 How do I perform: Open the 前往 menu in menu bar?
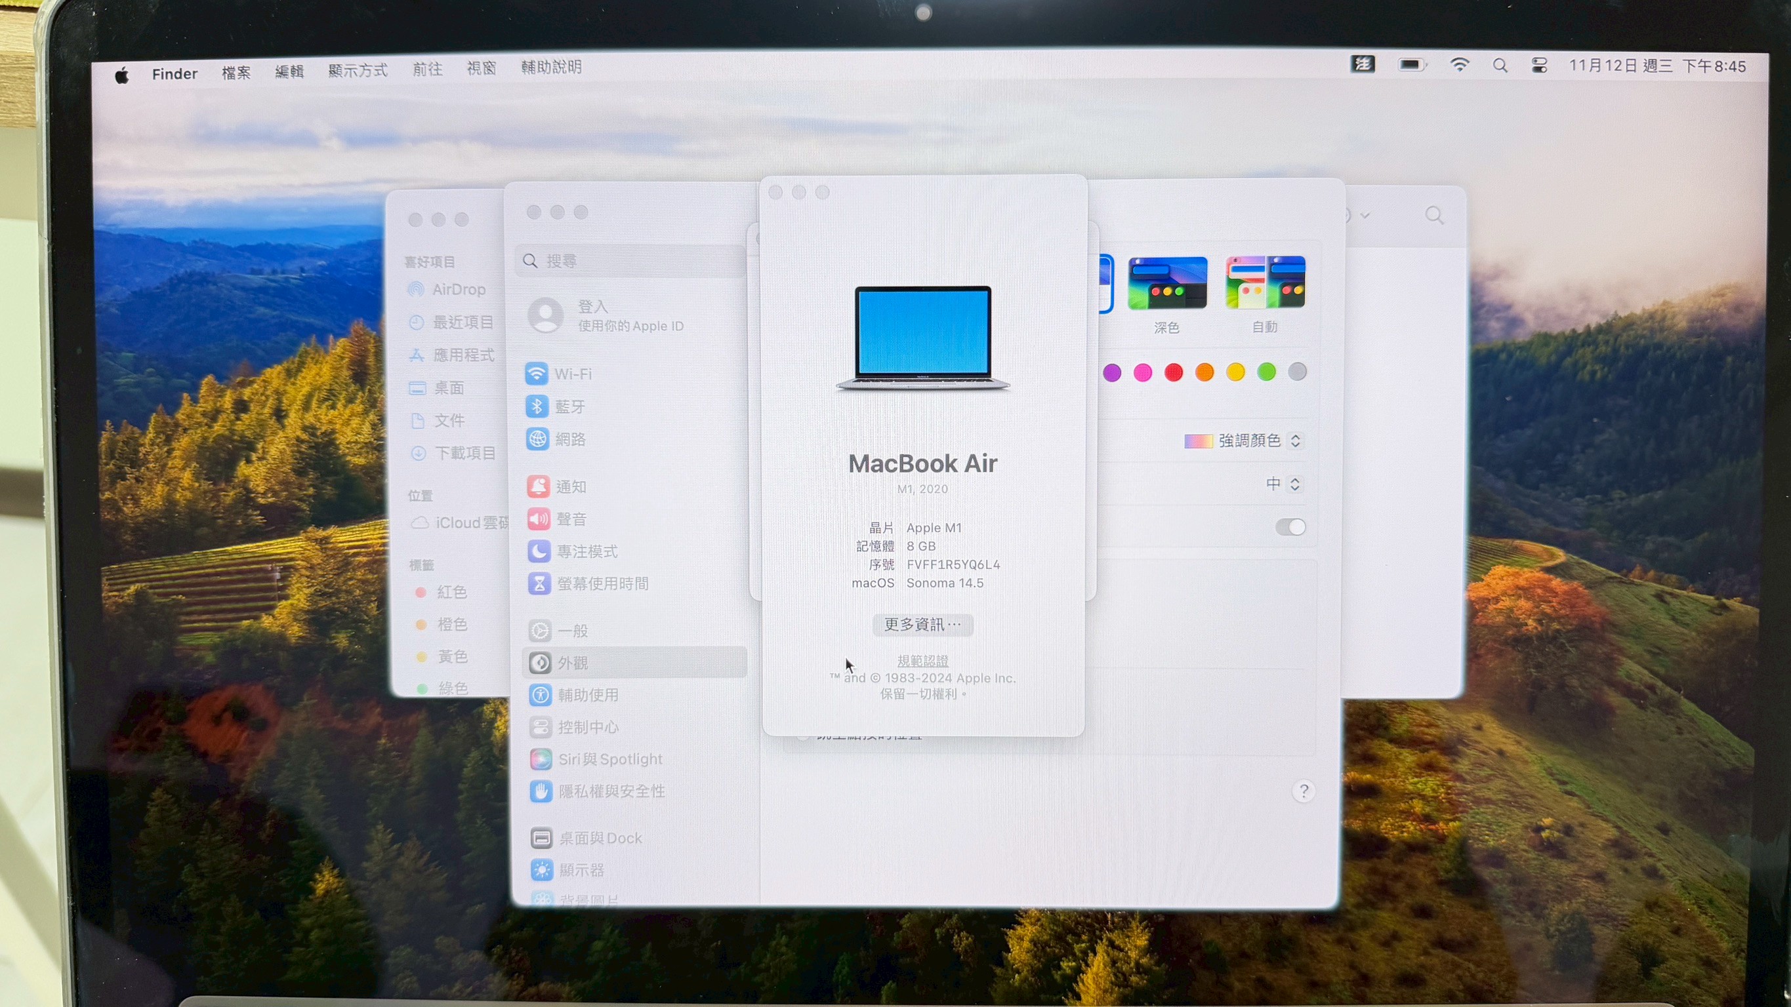[427, 69]
